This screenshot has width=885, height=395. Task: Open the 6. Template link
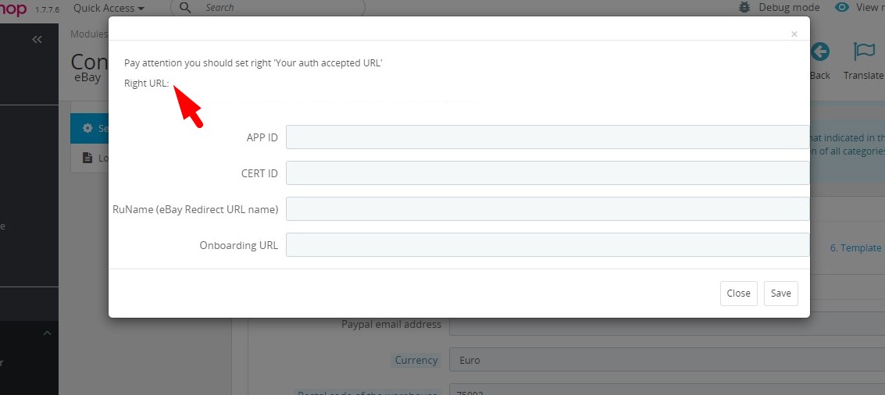click(x=856, y=247)
